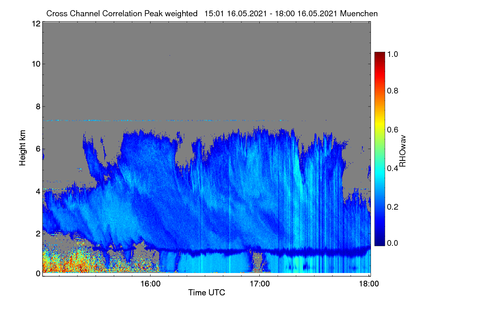Click the colorbar value '0.8'
This screenshot has width=487, height=325.
pos(392,91)
